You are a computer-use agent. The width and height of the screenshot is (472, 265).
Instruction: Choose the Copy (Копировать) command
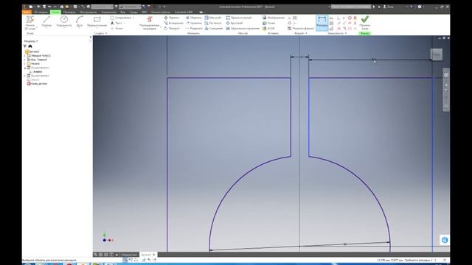coord(174,23)
